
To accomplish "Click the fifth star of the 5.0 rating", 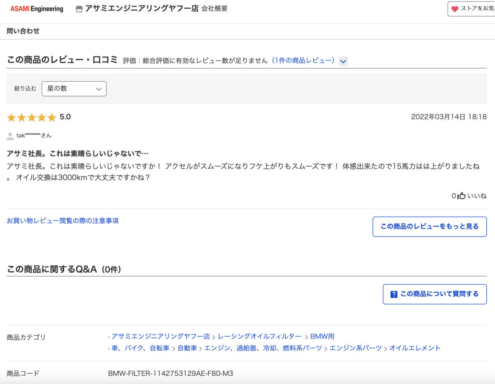I will [51, 117].
